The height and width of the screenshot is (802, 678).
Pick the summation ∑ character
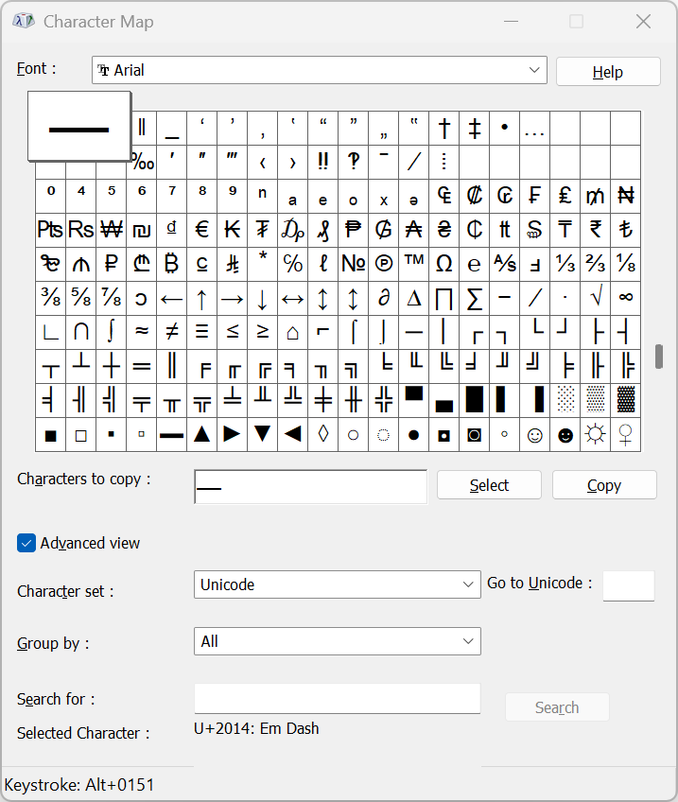coord(474,298)
